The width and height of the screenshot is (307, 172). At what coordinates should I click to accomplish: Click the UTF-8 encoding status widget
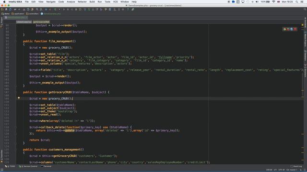[x=282, y=170]
